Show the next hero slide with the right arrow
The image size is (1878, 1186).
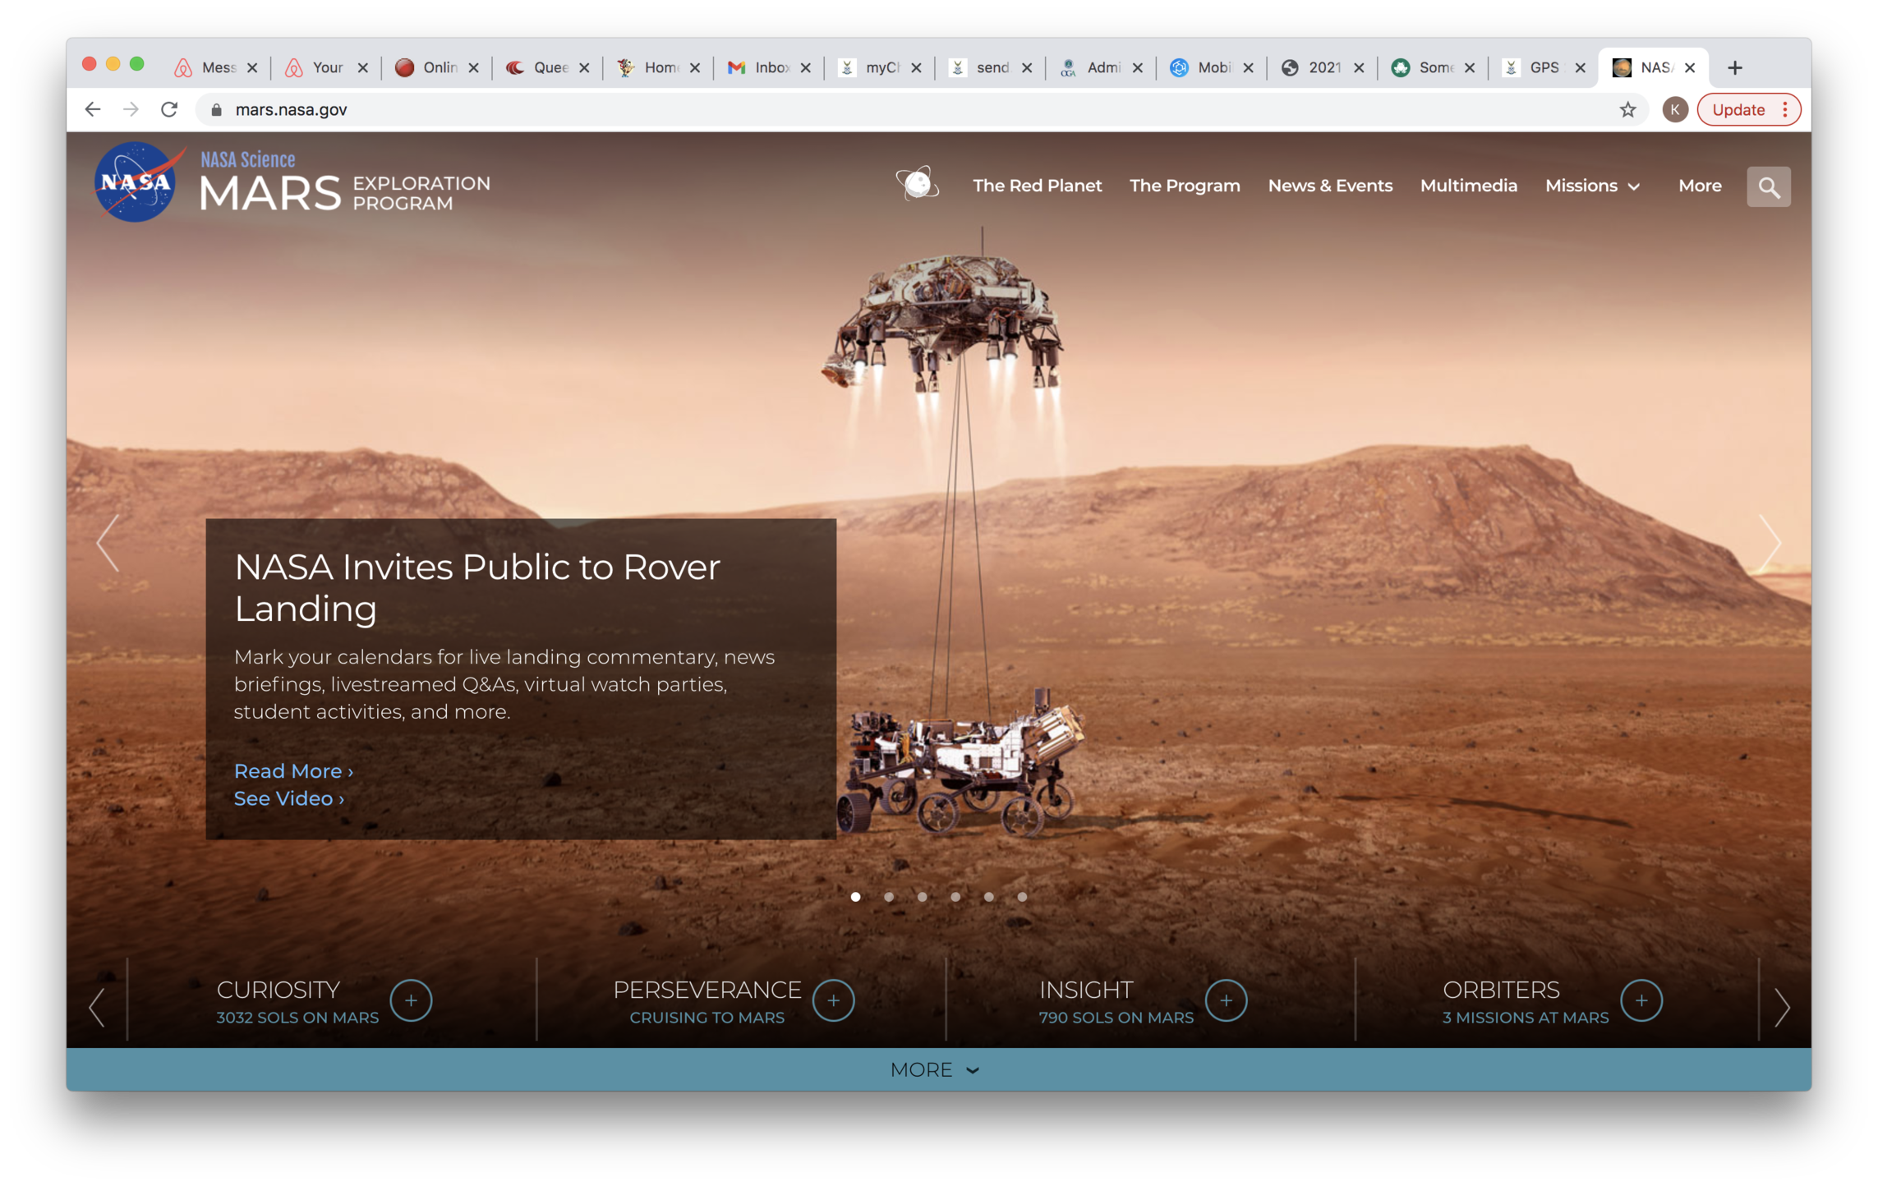[1770, 543]
